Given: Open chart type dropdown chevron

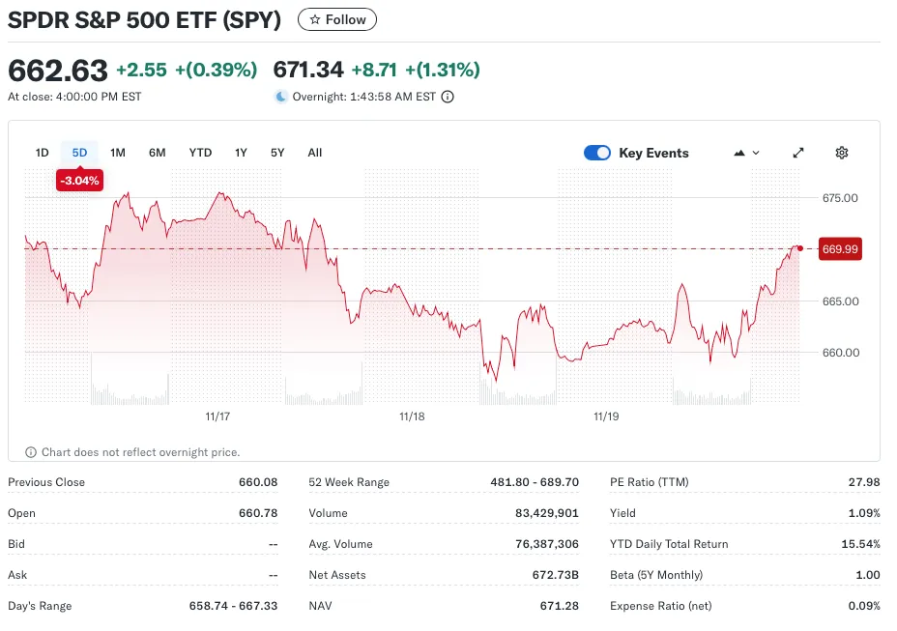Looking at the screenshot, I should (756, 153).
